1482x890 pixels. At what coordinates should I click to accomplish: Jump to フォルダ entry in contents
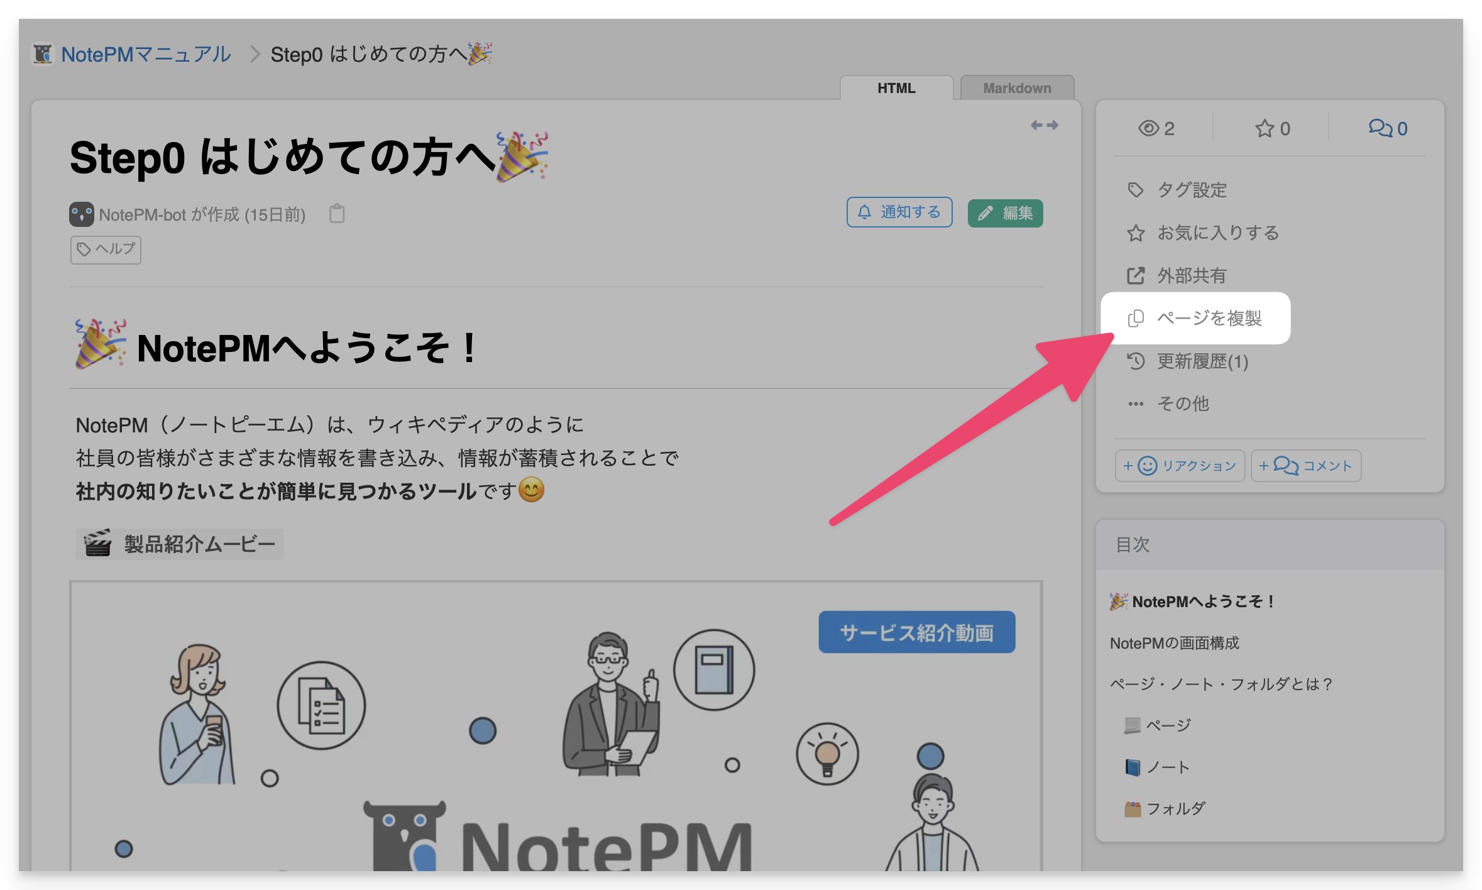[1165, 808]
